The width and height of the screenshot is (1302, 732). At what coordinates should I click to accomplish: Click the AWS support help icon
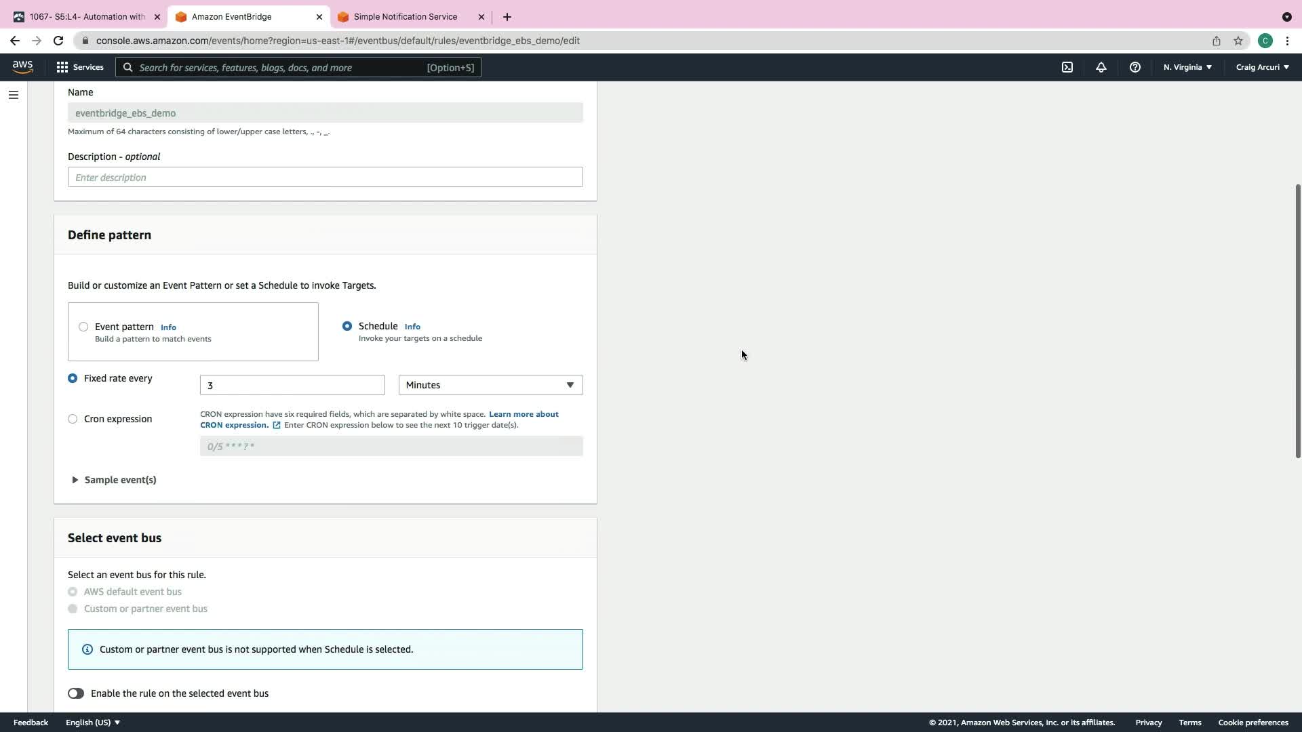1135,67
